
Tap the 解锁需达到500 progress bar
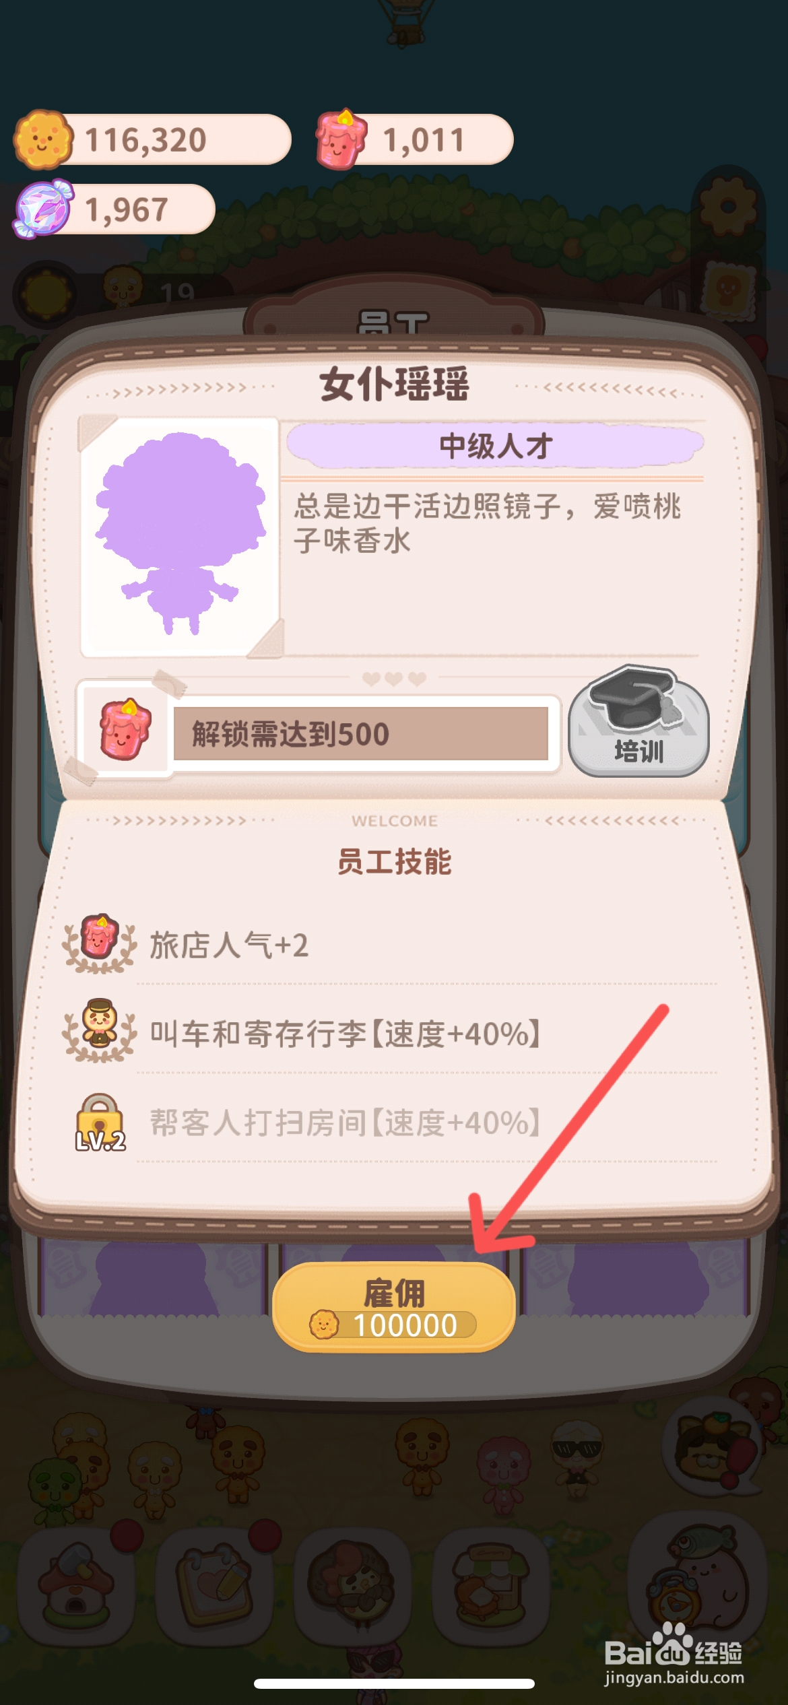click(361, 734)
